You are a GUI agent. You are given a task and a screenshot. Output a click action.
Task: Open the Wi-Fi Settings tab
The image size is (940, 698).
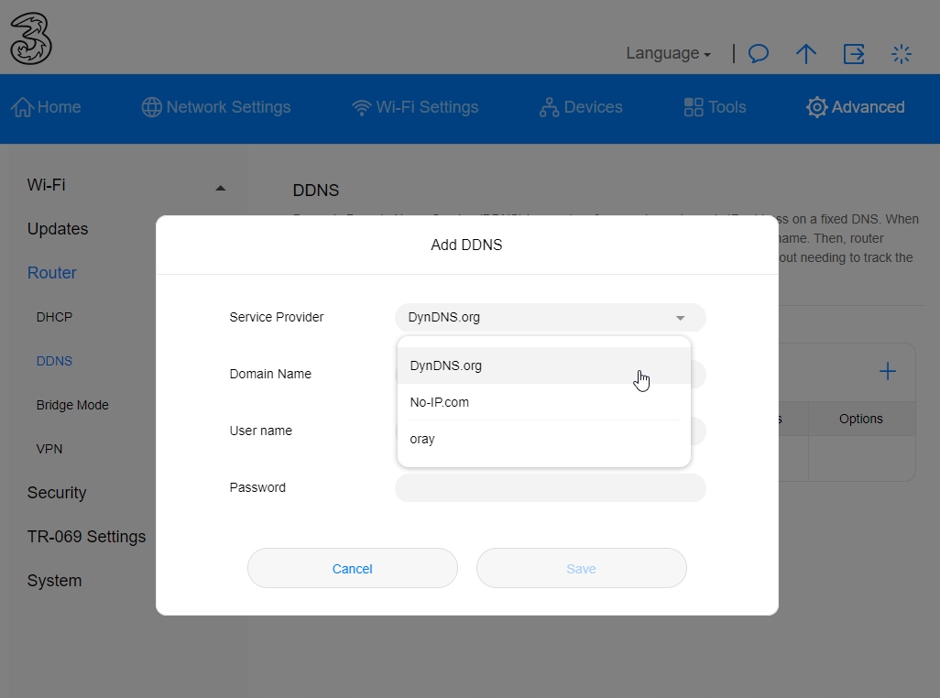415,107
